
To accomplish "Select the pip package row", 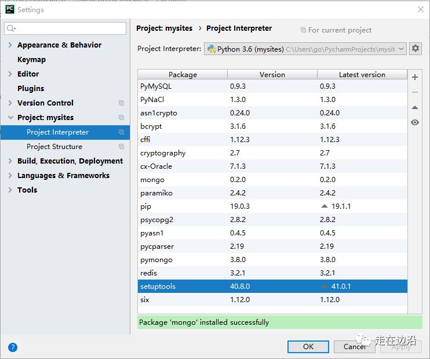I will point(272,206).
